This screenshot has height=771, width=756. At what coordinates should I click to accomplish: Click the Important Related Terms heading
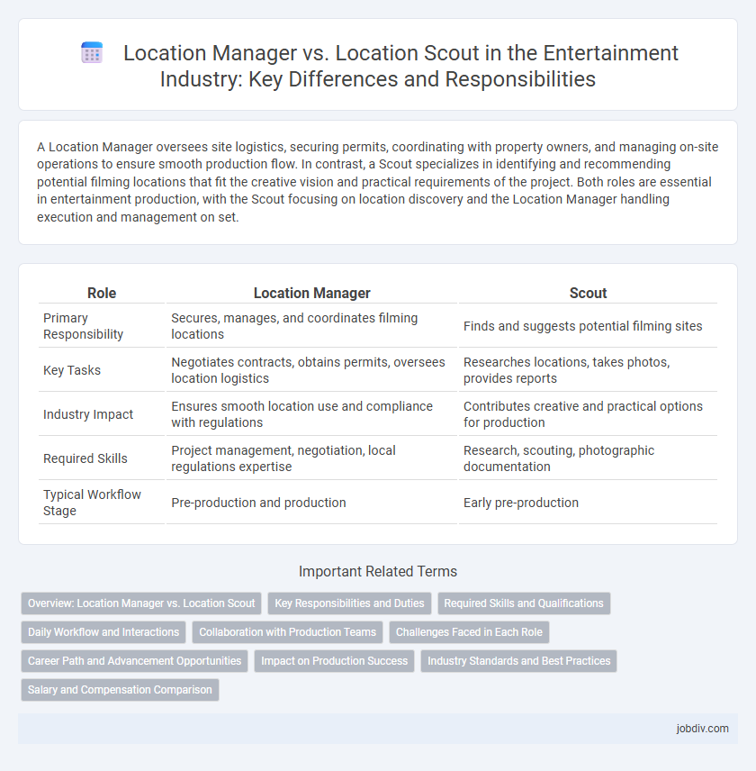point(378,571)
